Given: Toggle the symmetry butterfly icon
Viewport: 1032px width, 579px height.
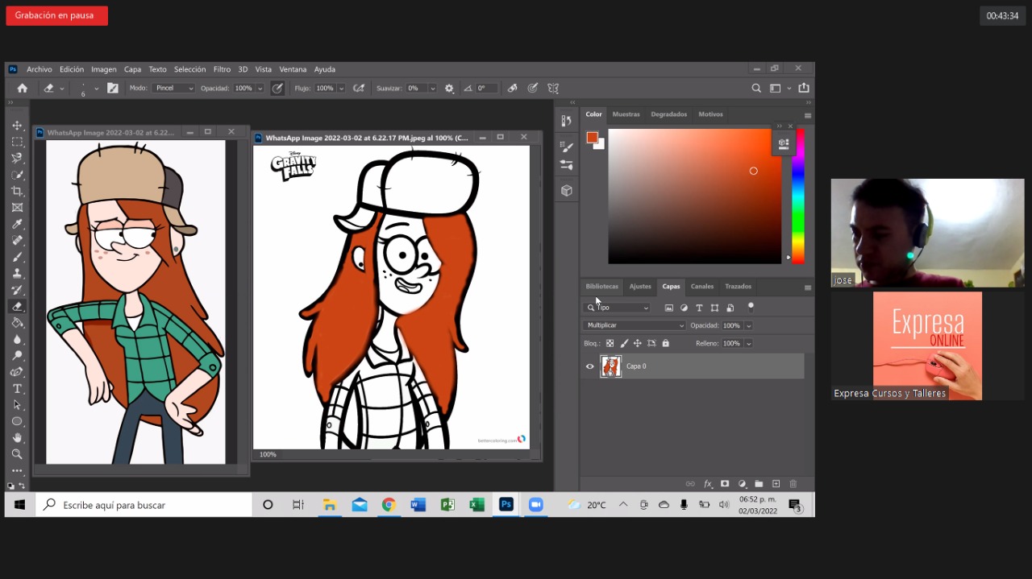Looking at the screenshot, I should (x=553, y=89).
